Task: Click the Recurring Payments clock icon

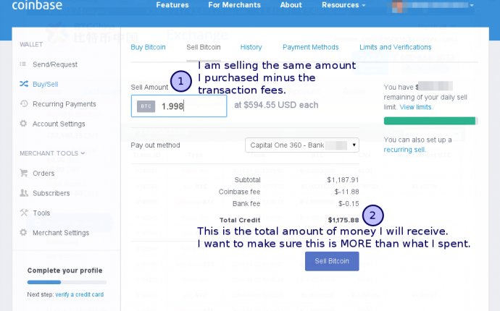Action: [24, 103]
